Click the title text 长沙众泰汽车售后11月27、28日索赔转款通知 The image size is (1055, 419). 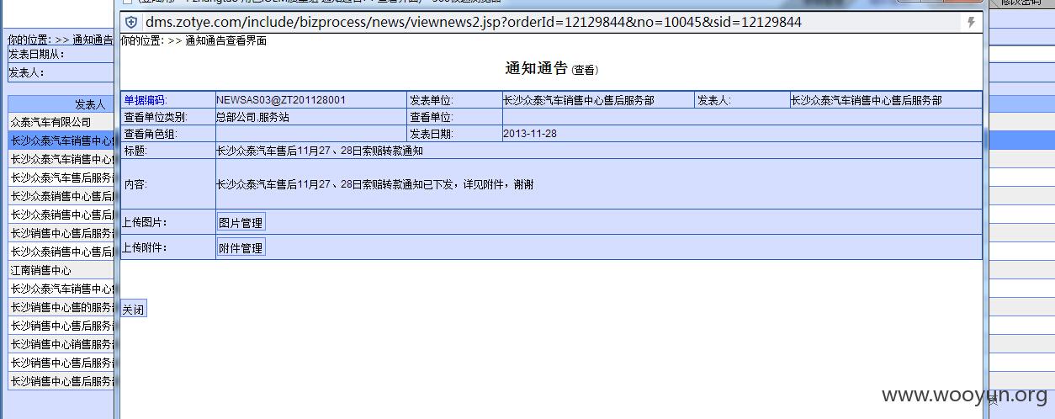point(320,151)
